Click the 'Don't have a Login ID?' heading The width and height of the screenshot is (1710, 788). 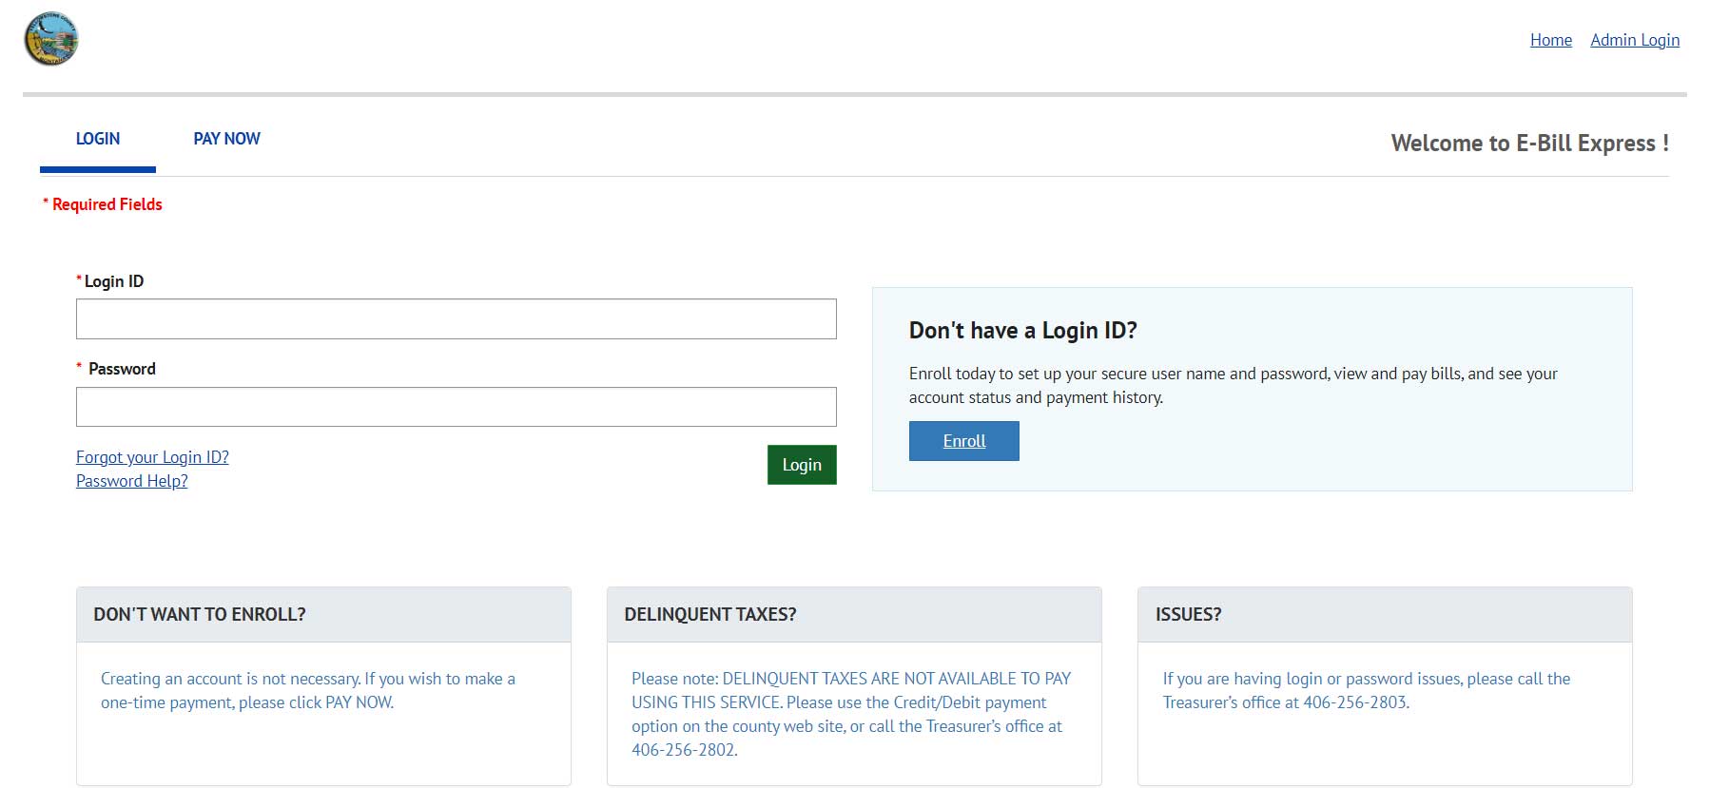click(1022, 331)
